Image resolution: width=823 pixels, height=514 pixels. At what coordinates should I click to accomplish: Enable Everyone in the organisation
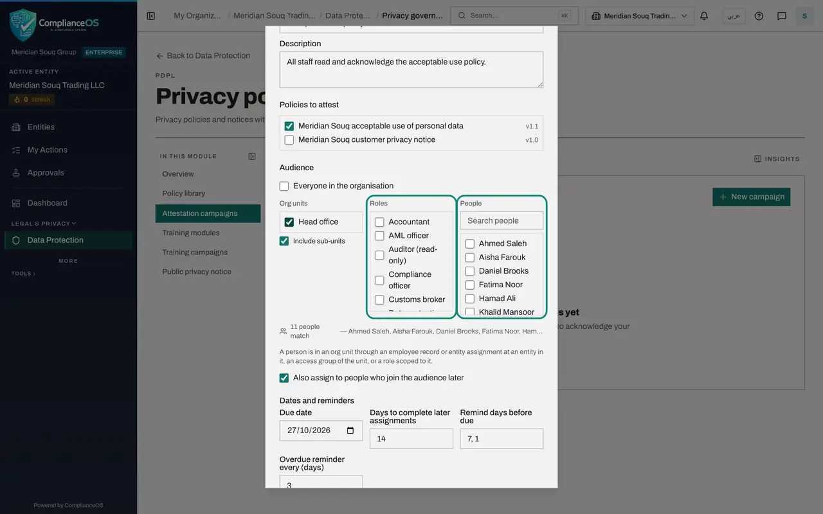[x=284, y=186]
